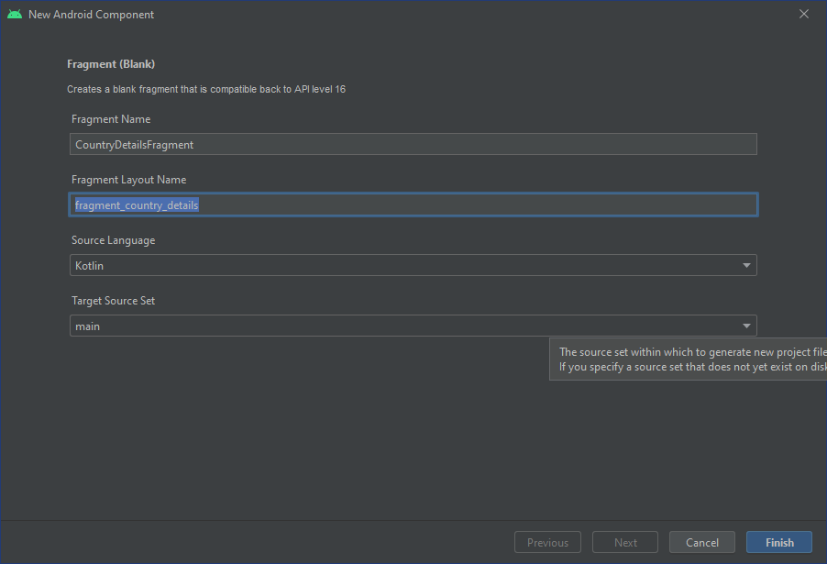
Task: Expand Source Language using its arrow
Action: point(746,266)
